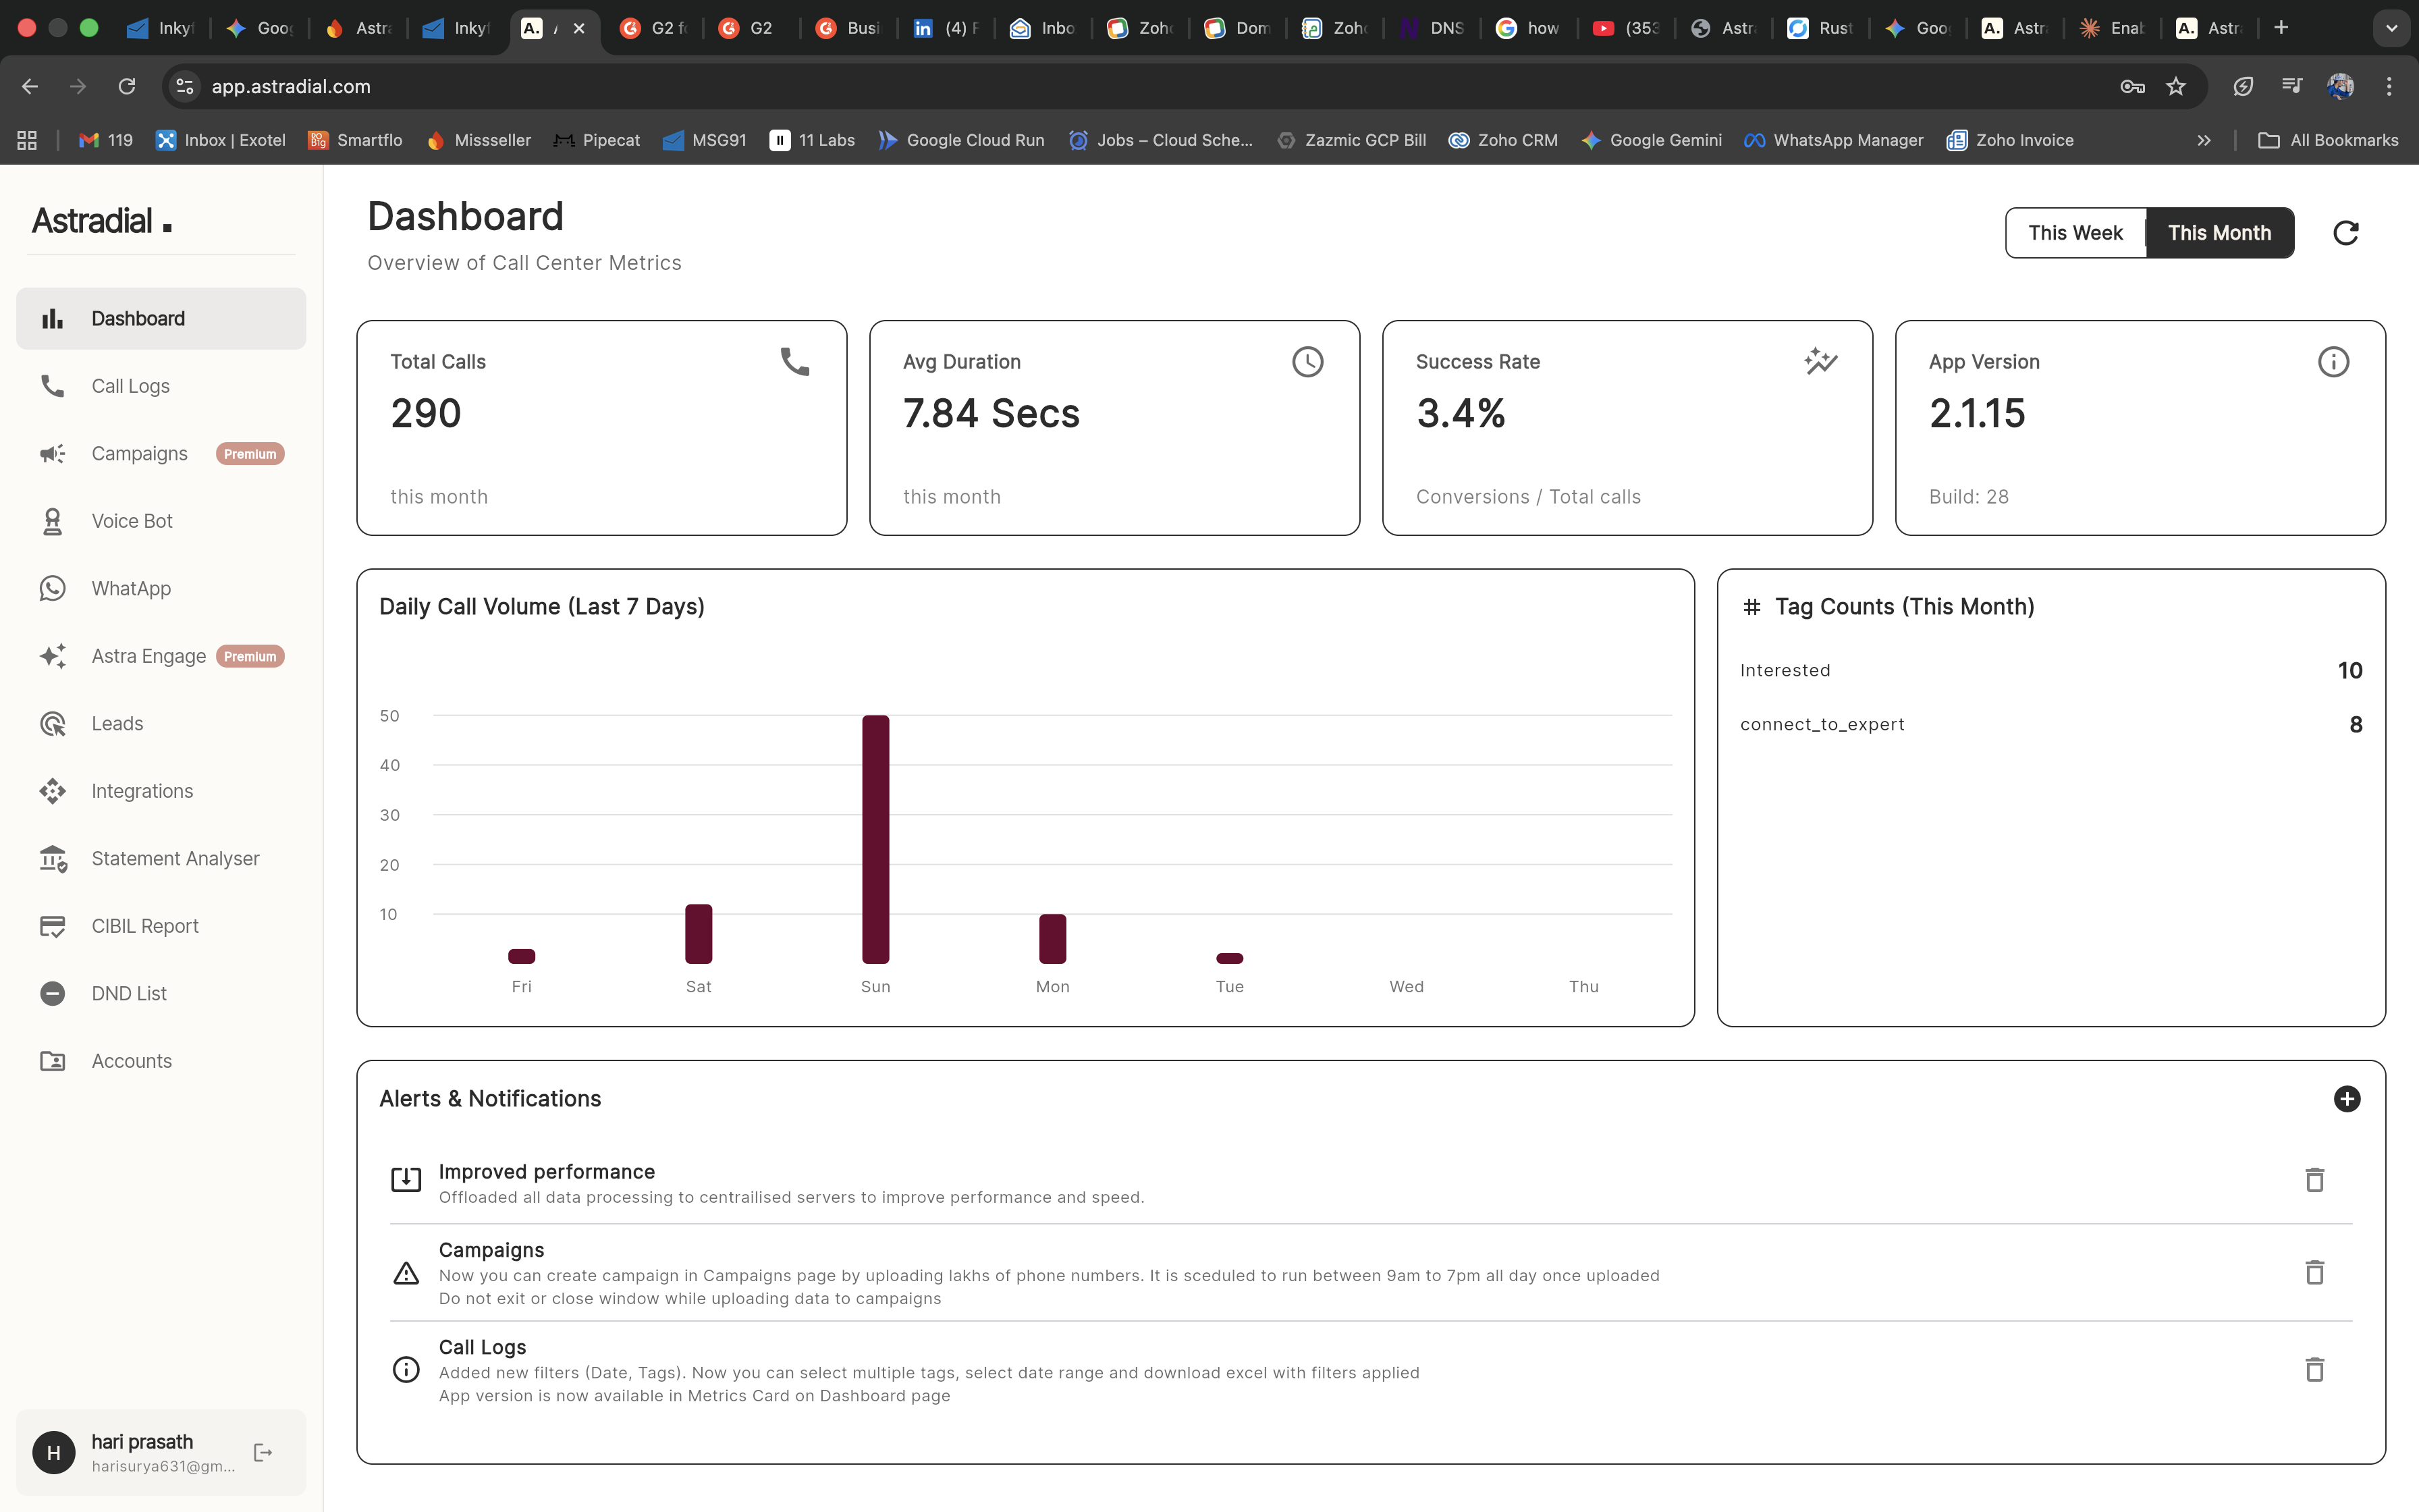Image resolution: width=2419 pixels, height=1512 pixels.
Task: Bookmark this page with the star icon
Action: [x=2176, y=87]
